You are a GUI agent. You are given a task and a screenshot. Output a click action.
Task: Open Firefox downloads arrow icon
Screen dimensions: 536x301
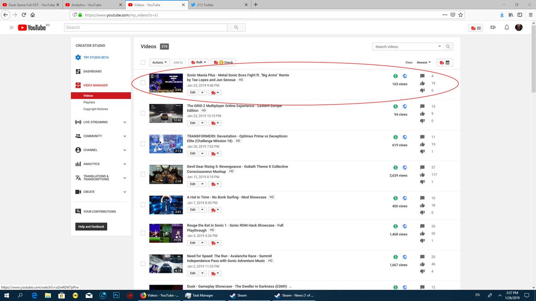502,14
